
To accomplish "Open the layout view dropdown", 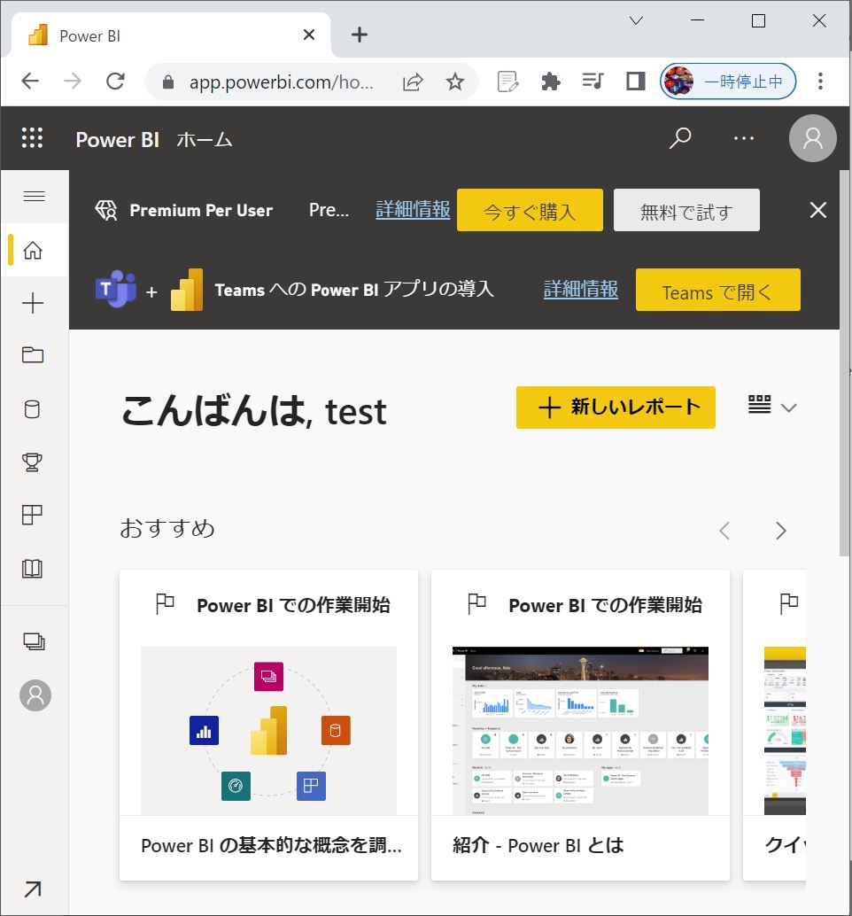I will (x=772, y=406).
